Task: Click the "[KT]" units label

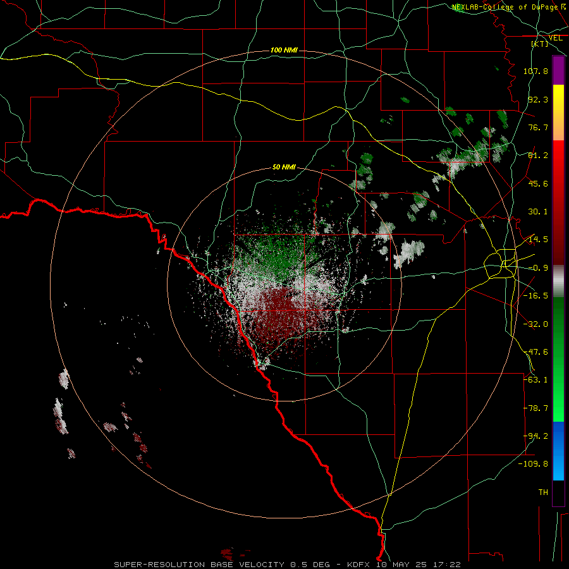Action: (540, 44)
